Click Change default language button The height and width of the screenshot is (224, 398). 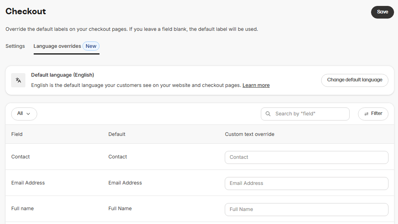[x=355, y=80]
